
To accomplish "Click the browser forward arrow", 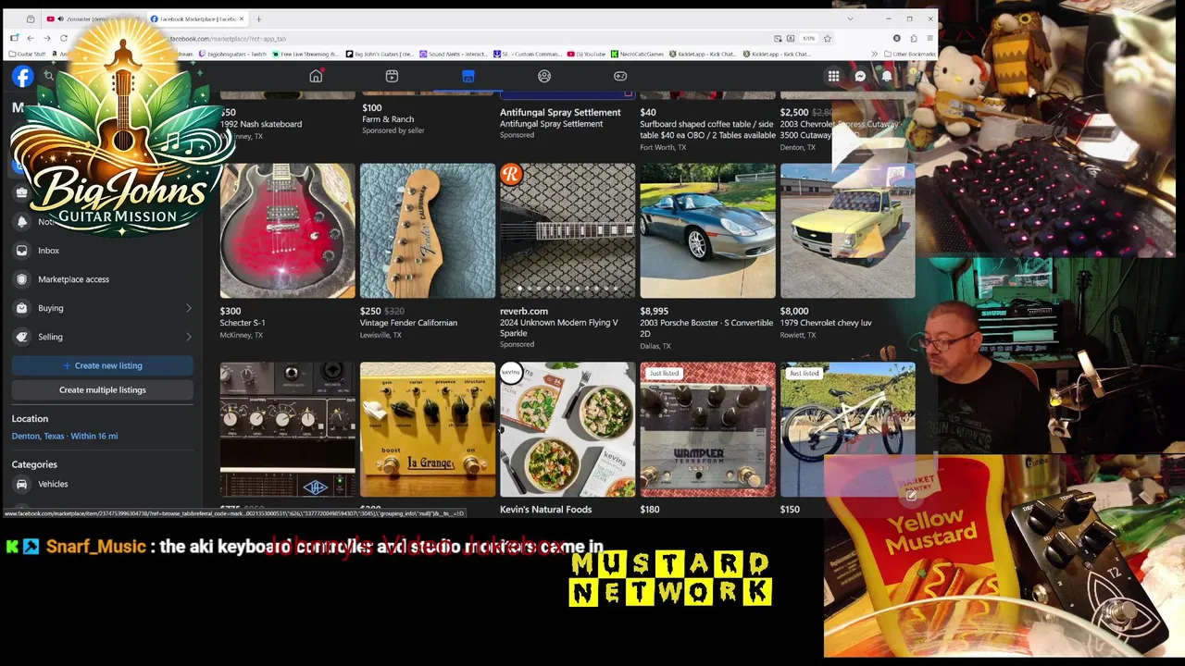I will [x=47, y=38].
